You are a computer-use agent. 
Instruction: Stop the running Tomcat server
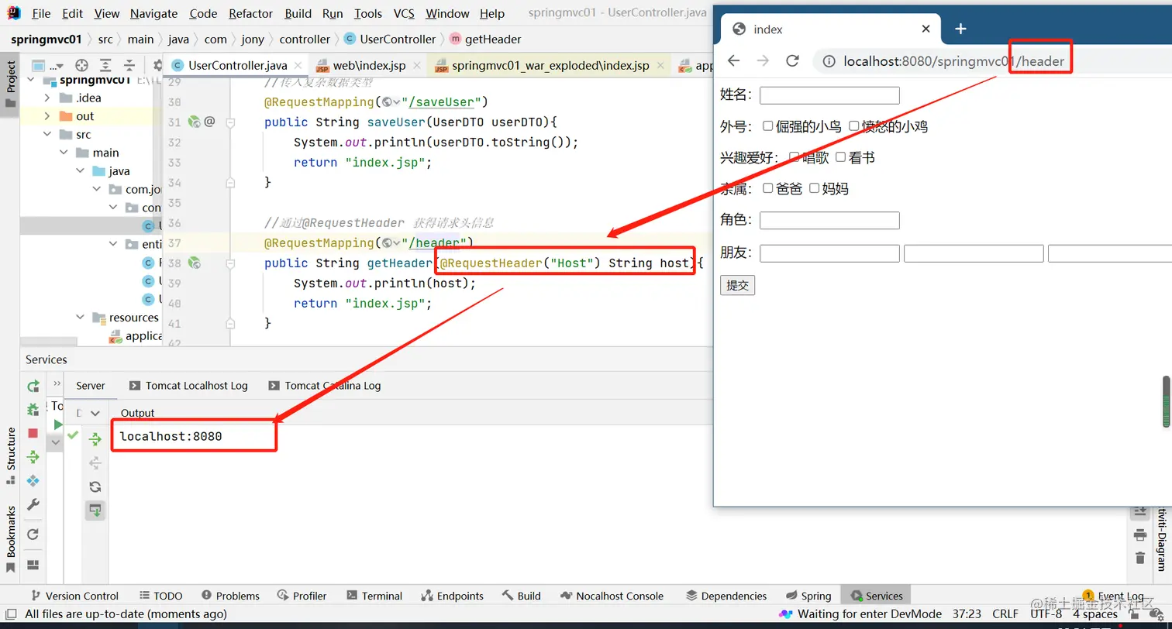(x=33, y=433)
